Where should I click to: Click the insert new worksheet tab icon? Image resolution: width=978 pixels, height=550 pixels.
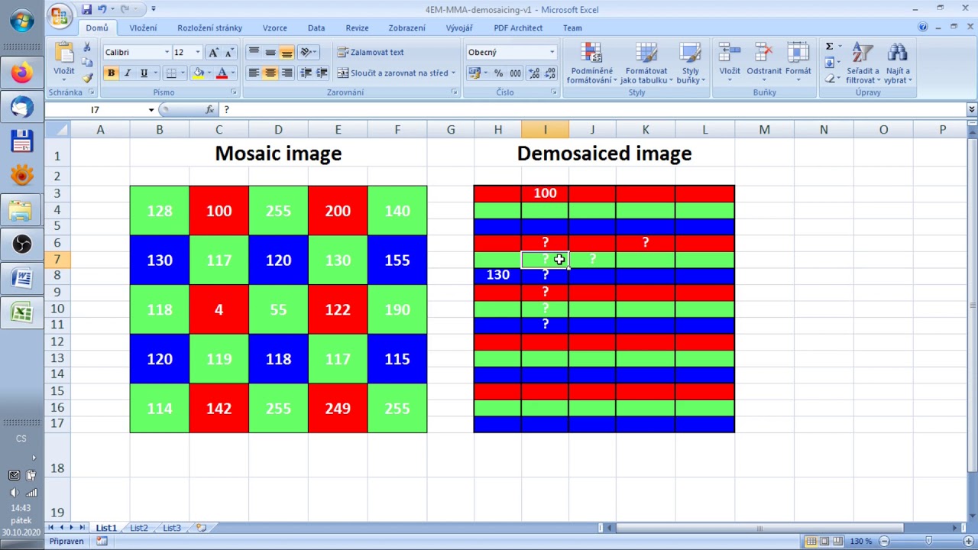coord(202,528)
